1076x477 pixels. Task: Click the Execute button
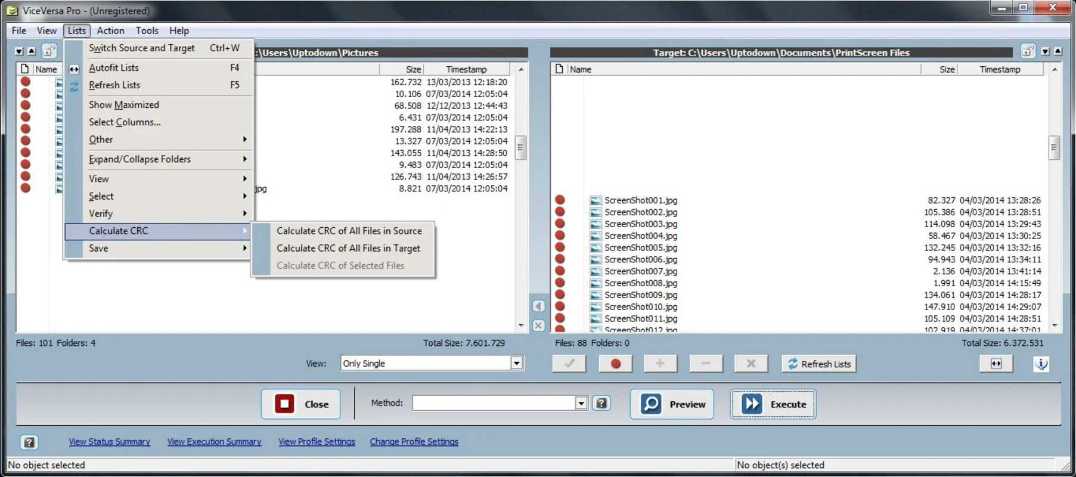click(x=773, y=404)
